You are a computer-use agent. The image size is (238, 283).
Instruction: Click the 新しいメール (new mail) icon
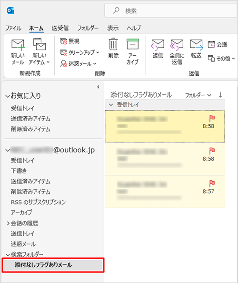tap(18, 44)
